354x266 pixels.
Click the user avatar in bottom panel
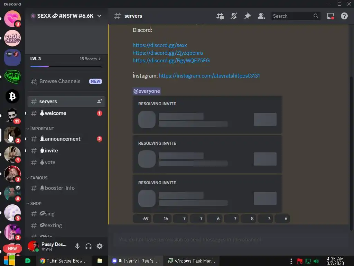coord(33,246)
